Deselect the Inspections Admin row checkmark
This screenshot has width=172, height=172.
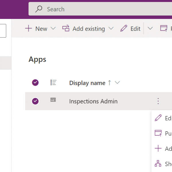pyautogui.click(x=35, y=101)
